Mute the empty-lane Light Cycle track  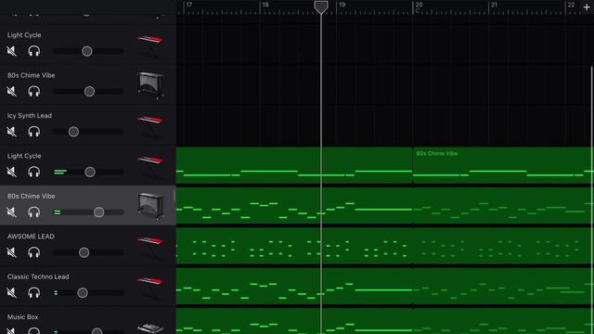(x=12, y=51)
